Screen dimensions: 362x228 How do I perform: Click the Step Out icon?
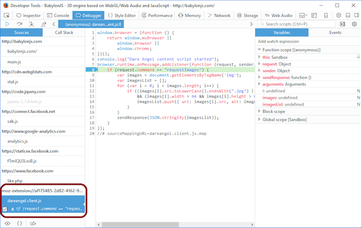tap(44, 24)
